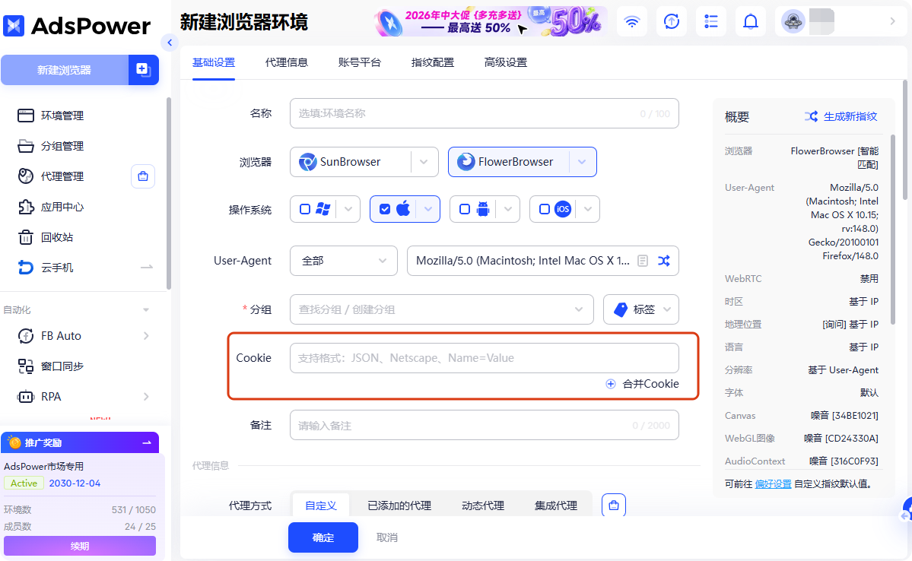Select FlowerBrowser as the browser
Image resolution: width=912 pixels, height=561 pixels.
(x=508, y=162)
